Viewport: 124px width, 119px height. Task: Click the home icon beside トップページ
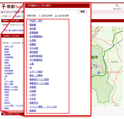point(2,12)
